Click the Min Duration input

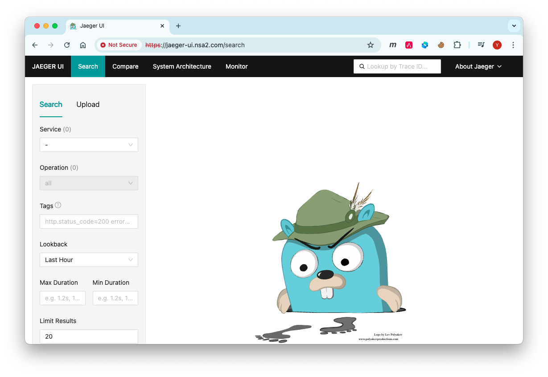coord(115,298)
